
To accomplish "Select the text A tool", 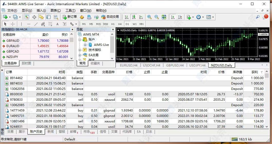I will click(58, 24).
